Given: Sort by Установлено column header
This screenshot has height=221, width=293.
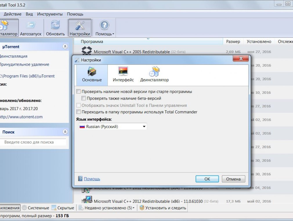Looking at the screenshot, I should (x=259, y=42).
